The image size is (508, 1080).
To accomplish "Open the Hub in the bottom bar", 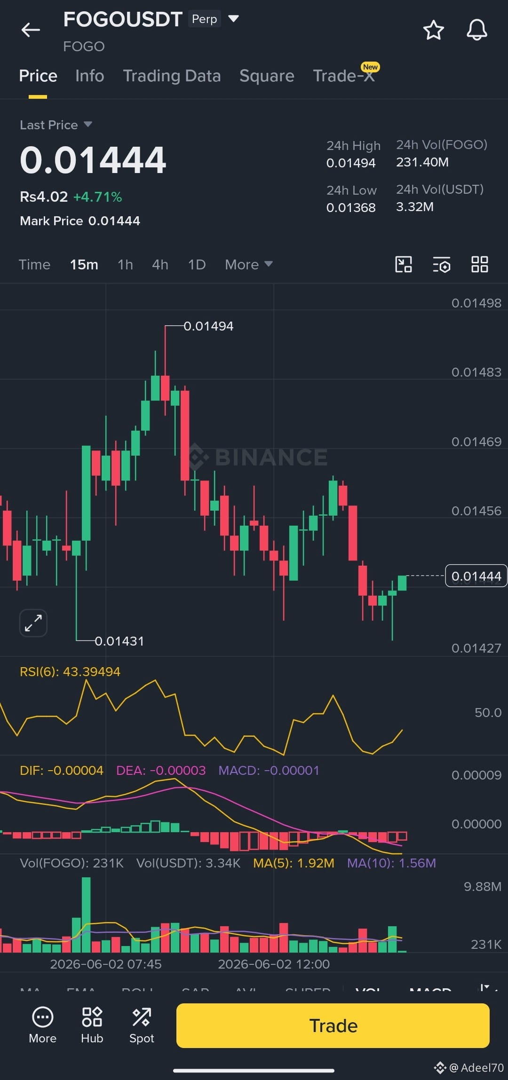I will [92, 1025].
